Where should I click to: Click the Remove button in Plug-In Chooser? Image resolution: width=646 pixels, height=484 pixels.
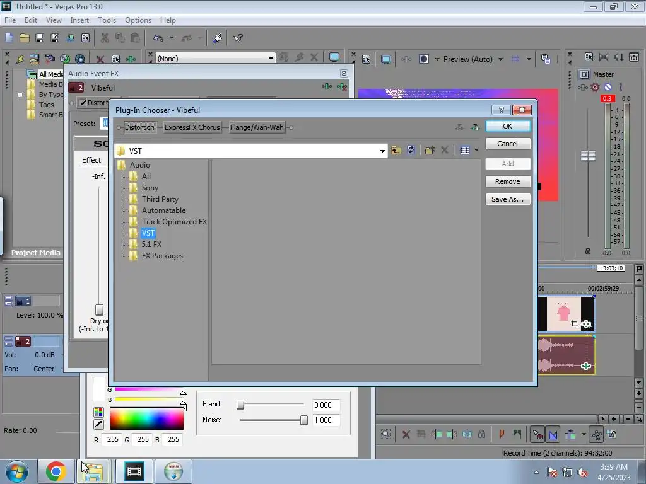[x=508, y=181]
